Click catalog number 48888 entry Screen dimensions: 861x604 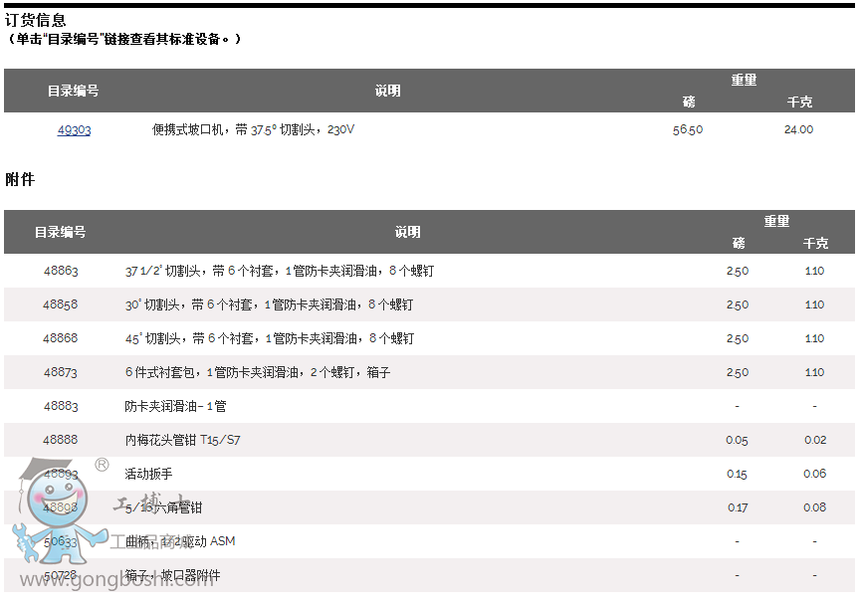click(60, 440)
